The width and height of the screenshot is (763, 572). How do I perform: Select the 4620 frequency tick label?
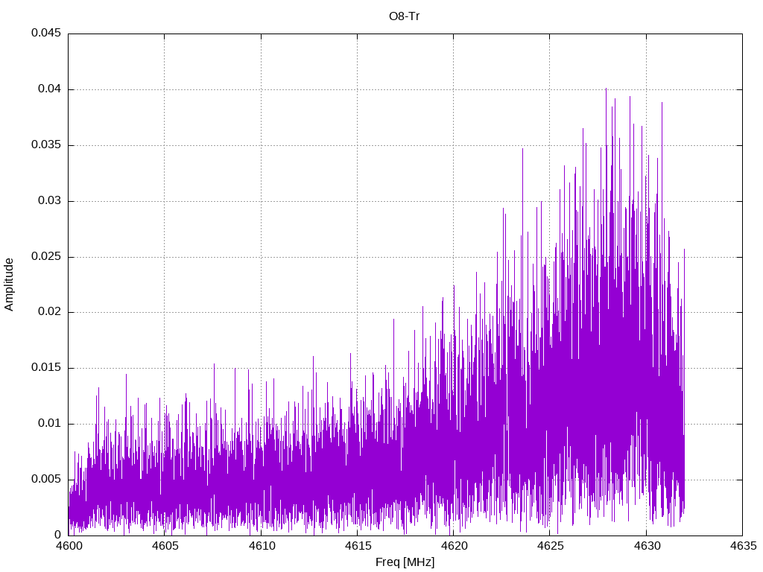tap(453, 546)
